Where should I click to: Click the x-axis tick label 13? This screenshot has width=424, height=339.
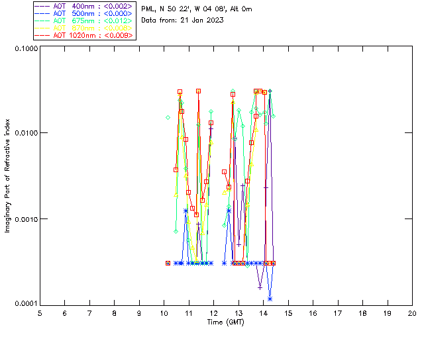point(238,313)
